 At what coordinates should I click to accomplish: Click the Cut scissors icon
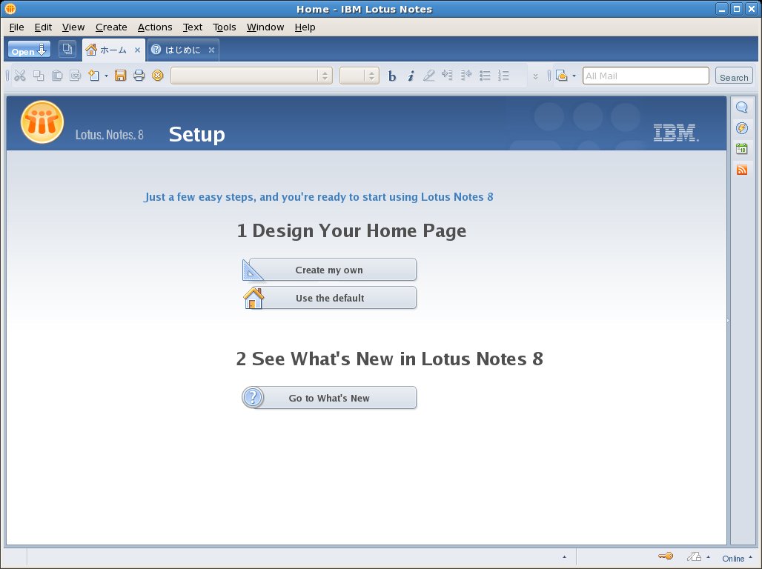(x=20, y=76)
